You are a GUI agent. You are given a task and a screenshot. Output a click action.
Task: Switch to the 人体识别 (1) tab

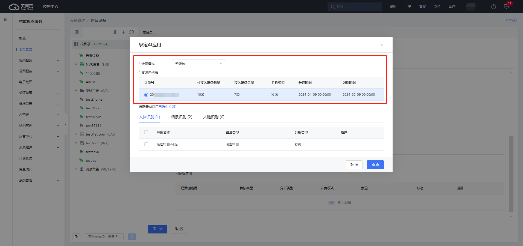150,117
